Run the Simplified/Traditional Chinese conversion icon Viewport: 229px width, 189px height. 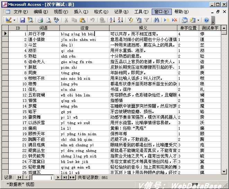pos(56,20)
